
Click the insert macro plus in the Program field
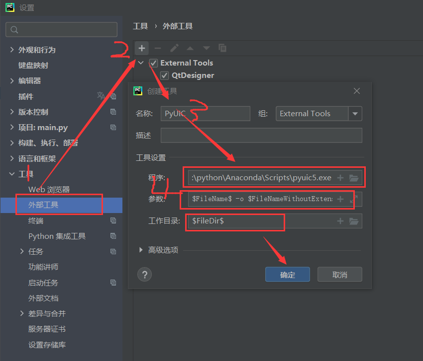pos(340,178)
